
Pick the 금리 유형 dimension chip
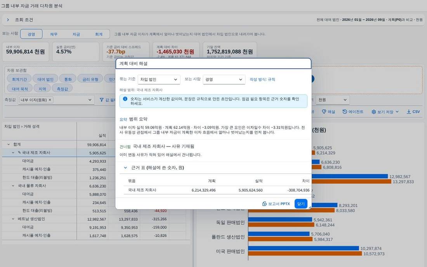pos(90,79)
